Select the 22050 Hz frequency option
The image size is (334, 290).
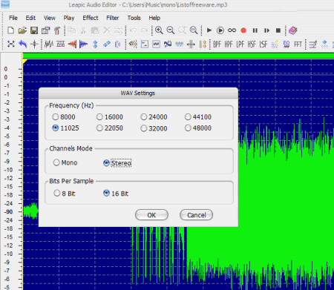[x=110, y=128]
